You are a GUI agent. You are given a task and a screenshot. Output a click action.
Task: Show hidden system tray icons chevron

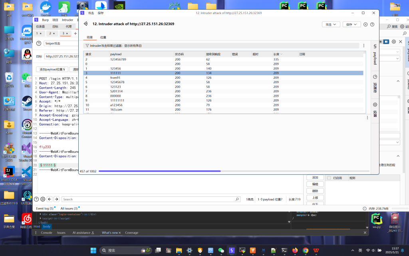coord(353,250)
